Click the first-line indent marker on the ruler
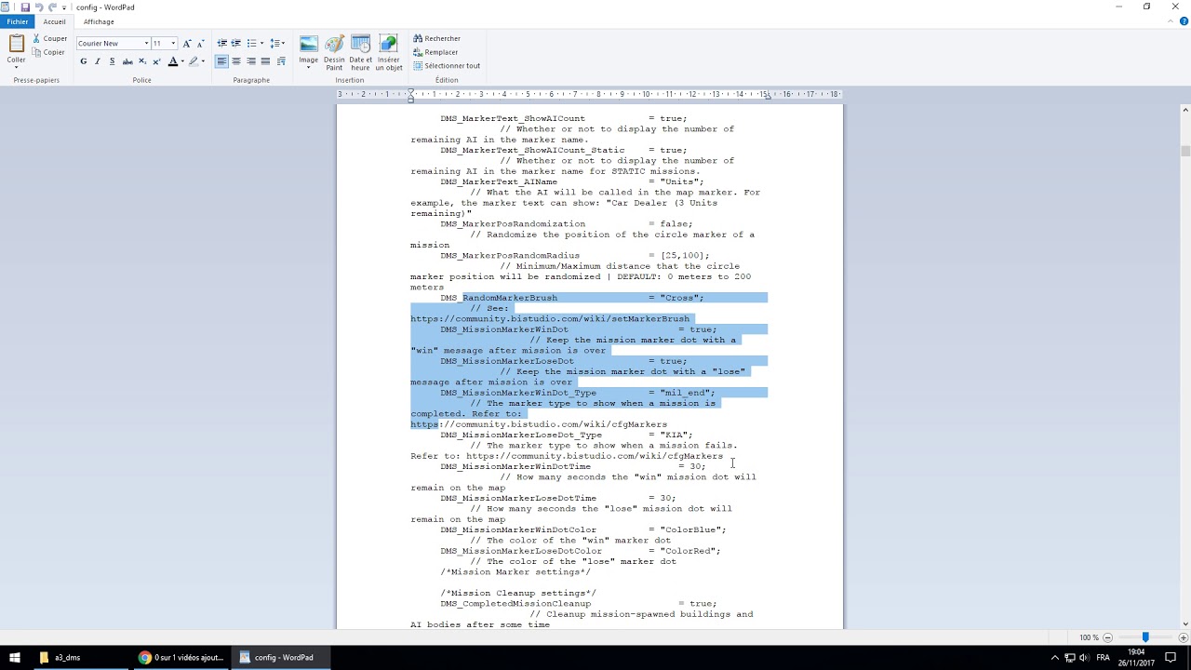Screen dimensions: 1191x670 tap(410, 91)
